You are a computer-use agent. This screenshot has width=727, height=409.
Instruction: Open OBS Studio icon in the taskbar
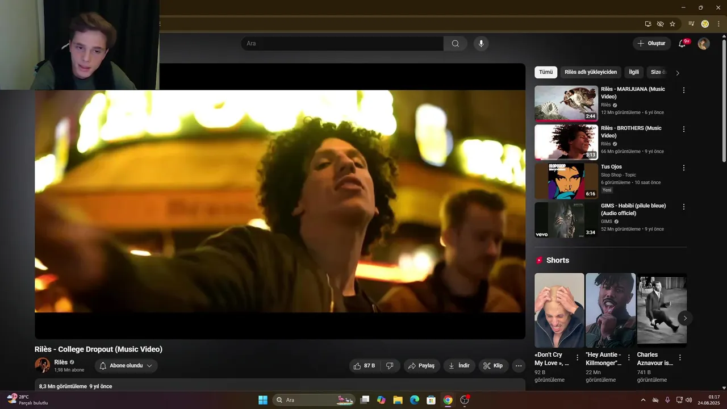pyautogui.click(x=465, y=400)
